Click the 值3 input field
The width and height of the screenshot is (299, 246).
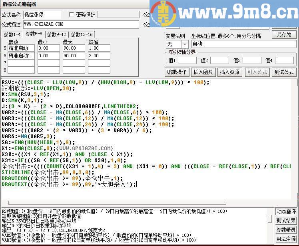pyautogui.click(x=252, y=60)
